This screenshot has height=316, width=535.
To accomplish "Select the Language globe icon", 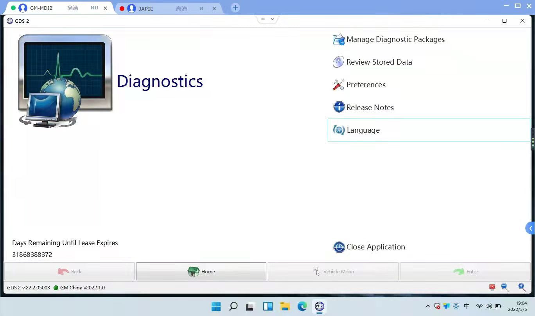I will (339, 130).
